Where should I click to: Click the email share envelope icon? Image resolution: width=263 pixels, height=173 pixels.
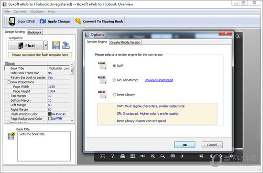coord(173,156)
